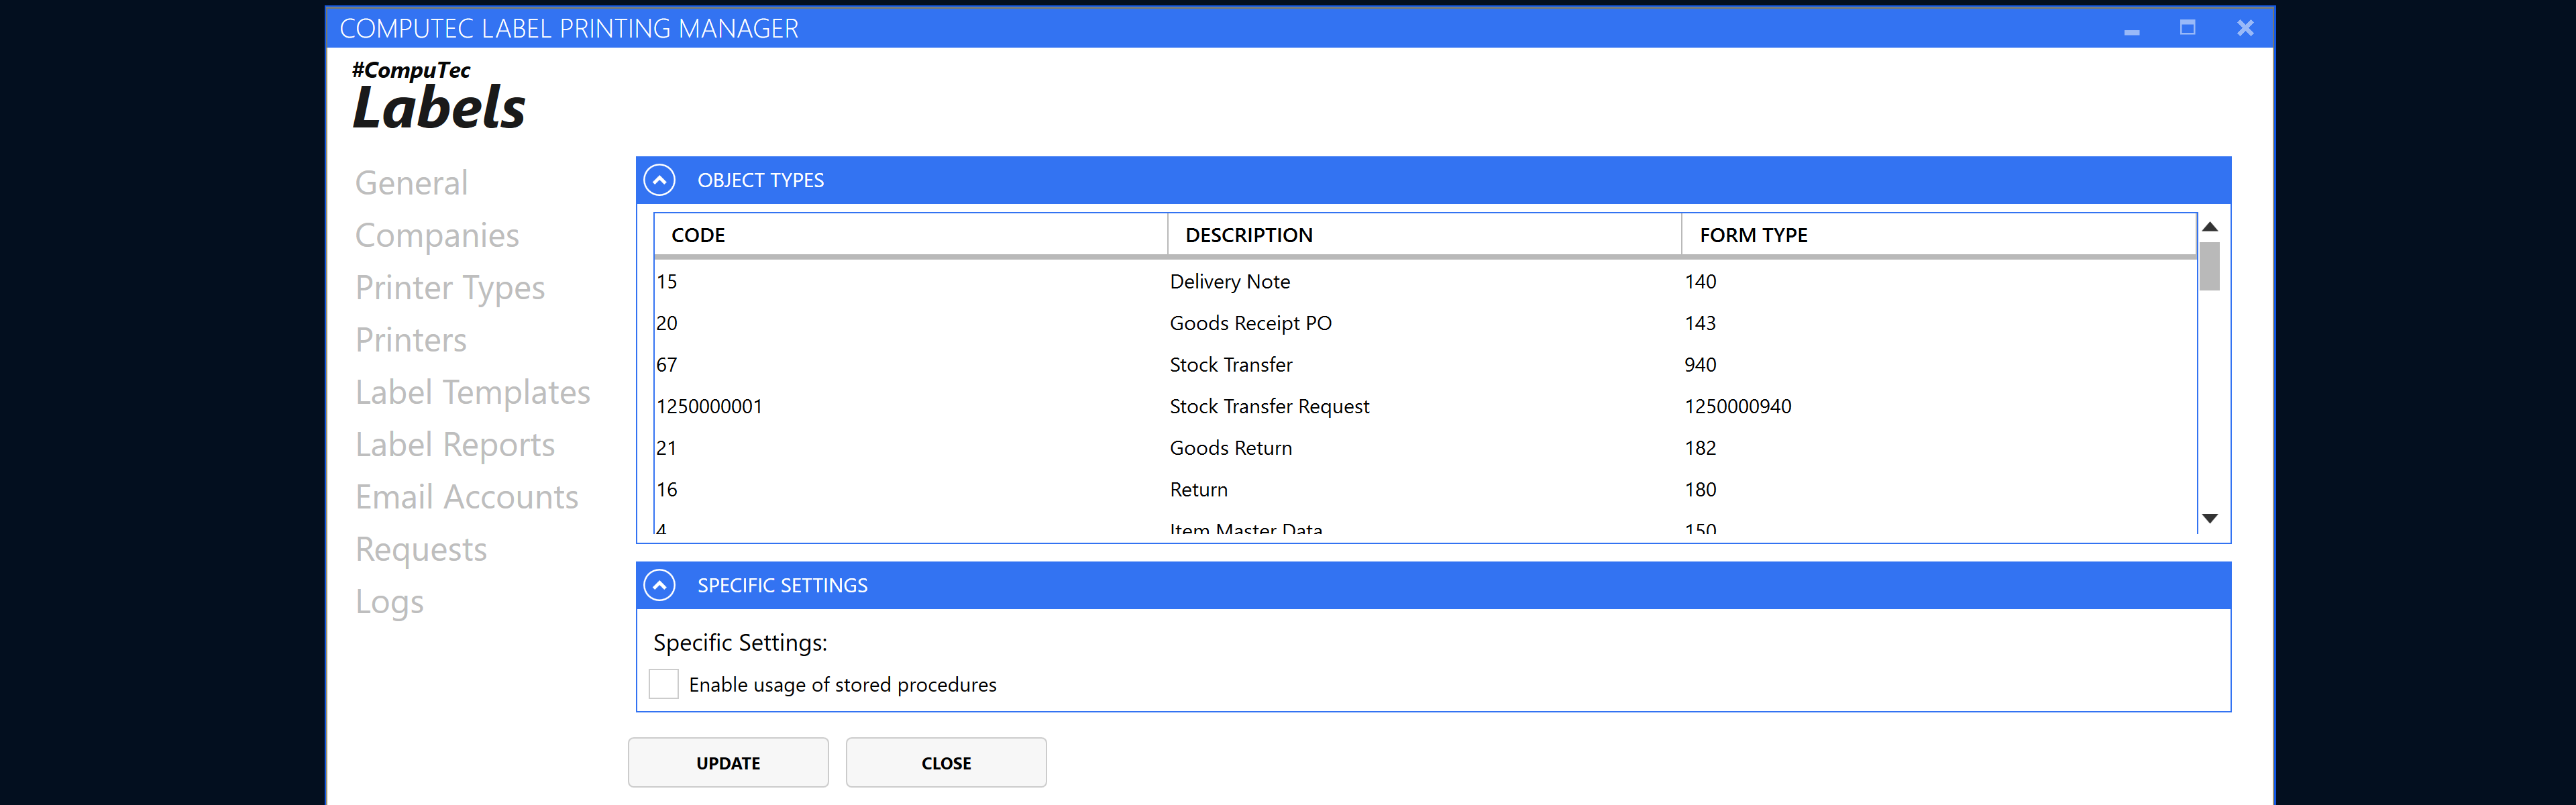Click form type value 940
Screen dimensions: 2576x805
(x=1700, y=365)
